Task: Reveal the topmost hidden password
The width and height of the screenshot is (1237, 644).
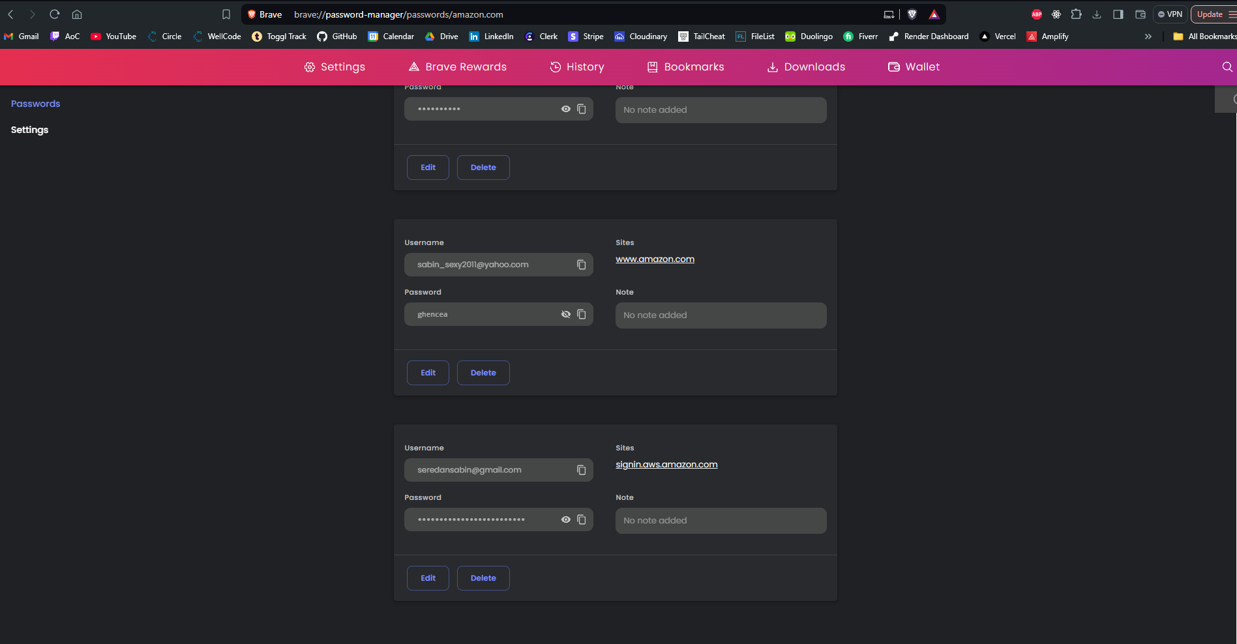Action: click(x=565, y=109)
